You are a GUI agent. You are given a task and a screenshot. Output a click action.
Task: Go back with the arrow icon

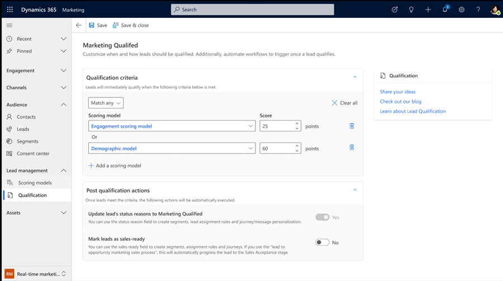coord(79,25)
